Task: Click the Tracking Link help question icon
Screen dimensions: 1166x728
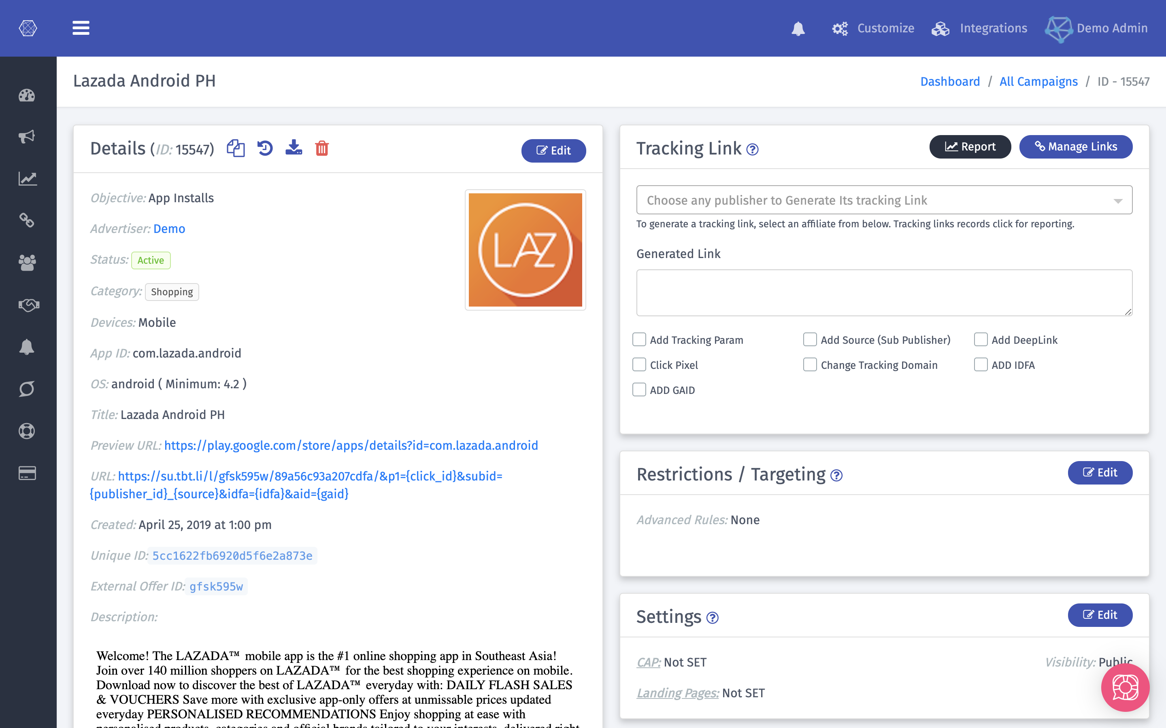Action: pos(752,150)
